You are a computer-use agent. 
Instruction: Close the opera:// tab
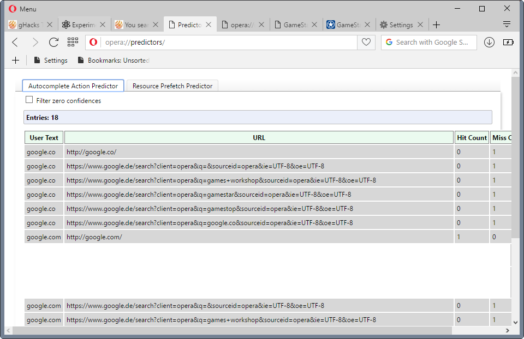[261, 25]
